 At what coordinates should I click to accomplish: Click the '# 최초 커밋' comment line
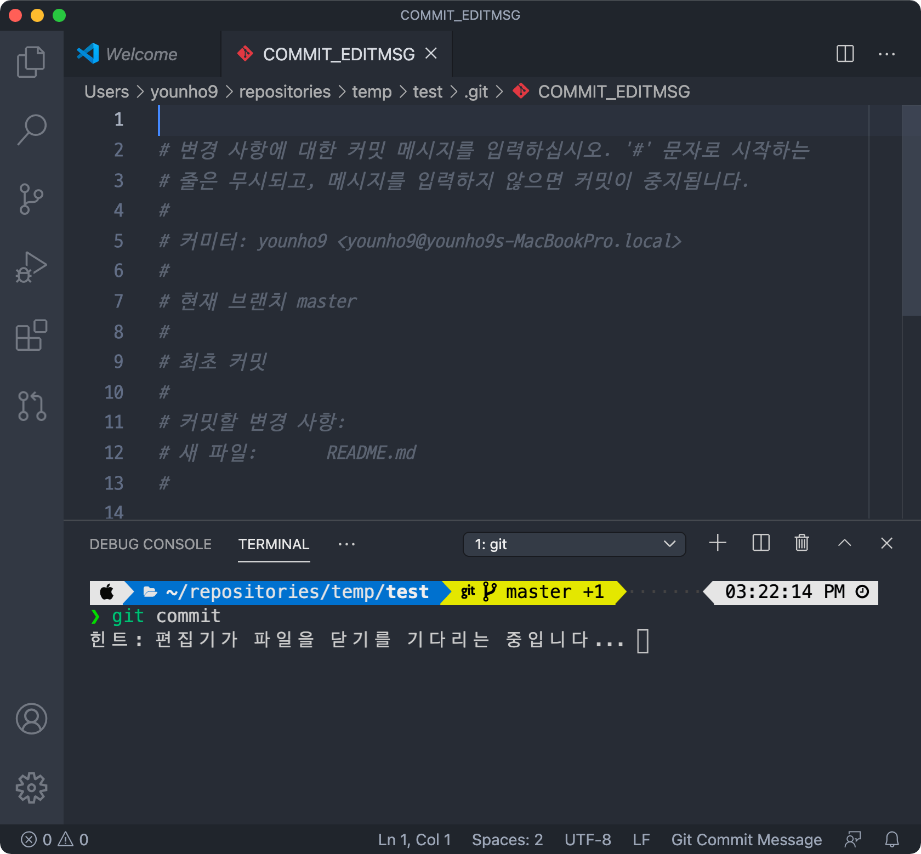(x=213, y=362)
